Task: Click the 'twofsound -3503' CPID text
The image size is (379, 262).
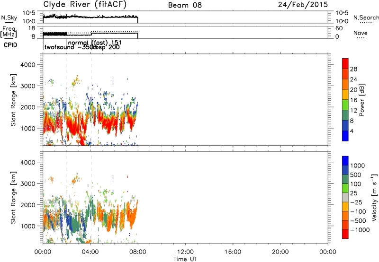Action: coord(70,47)
